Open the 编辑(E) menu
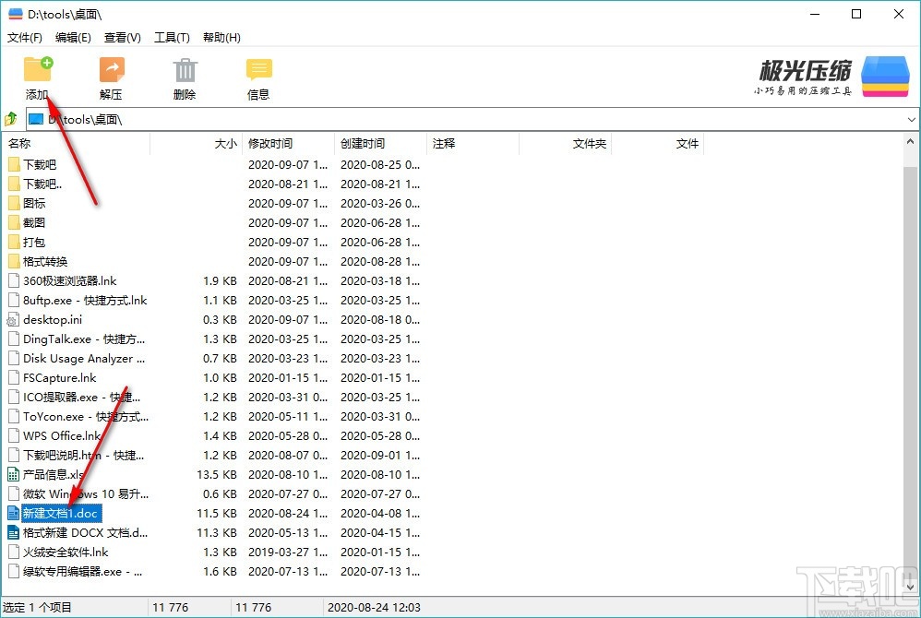This screenshot has width=921, height=618. [73, 38]
